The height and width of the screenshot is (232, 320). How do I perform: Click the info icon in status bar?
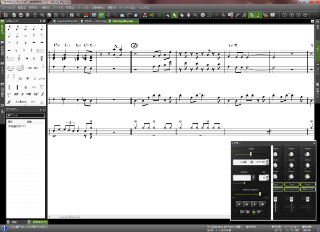click(x=4, y=228)
